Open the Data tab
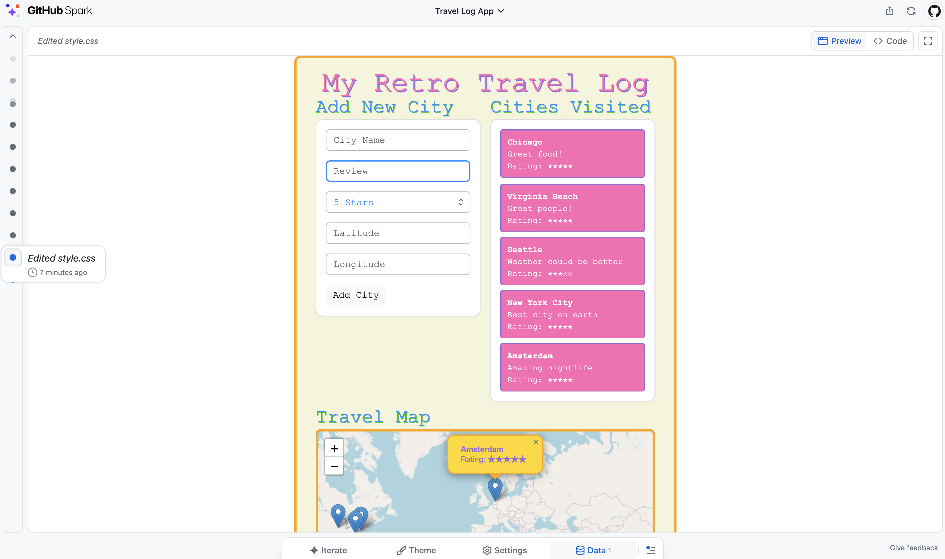This screenshot has height=559, width=945. 593,550
